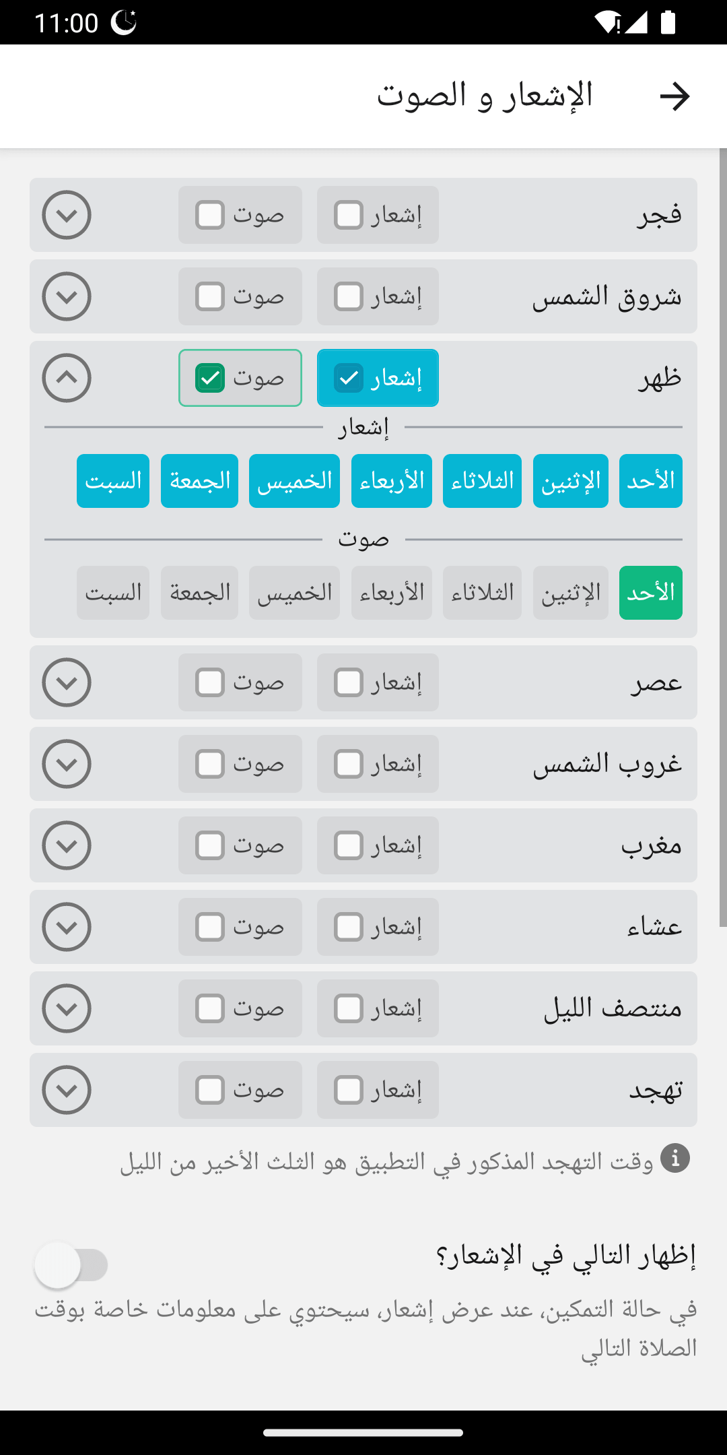
Task: Enable صوت checkbox for عشاء
Action: click(x=210, y=927)
